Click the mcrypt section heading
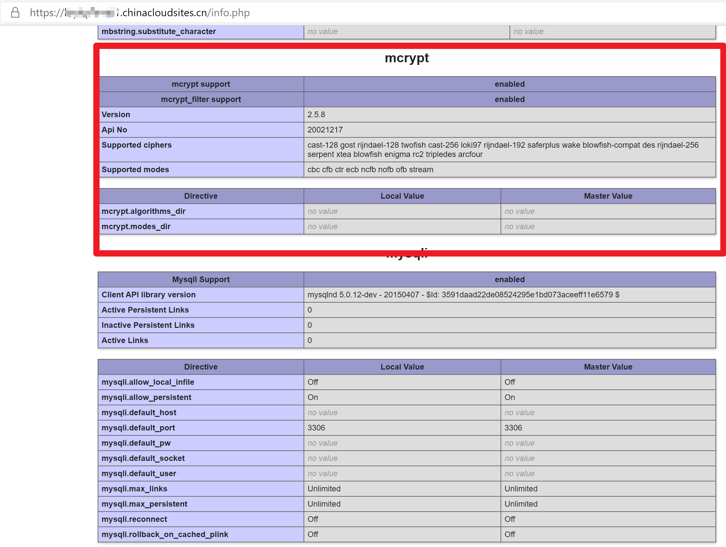The width and height of the screenshot is (726, 547). 407,58
